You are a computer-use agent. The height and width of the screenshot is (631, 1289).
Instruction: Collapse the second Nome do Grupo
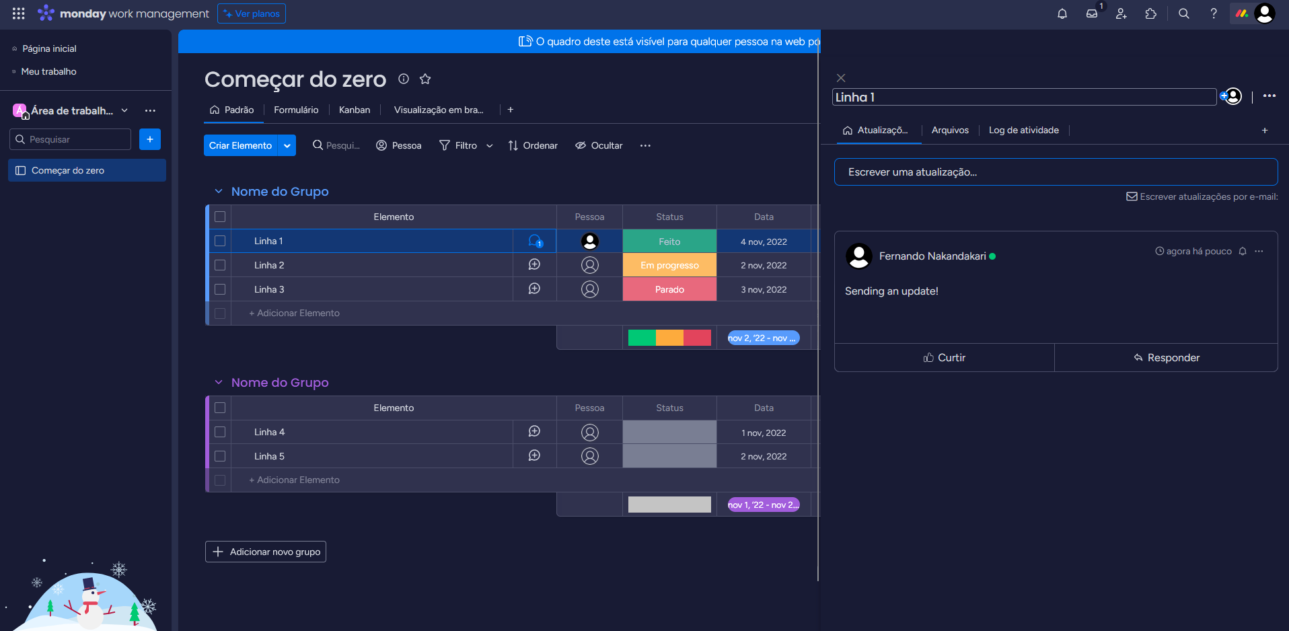[x=219, y=383]
